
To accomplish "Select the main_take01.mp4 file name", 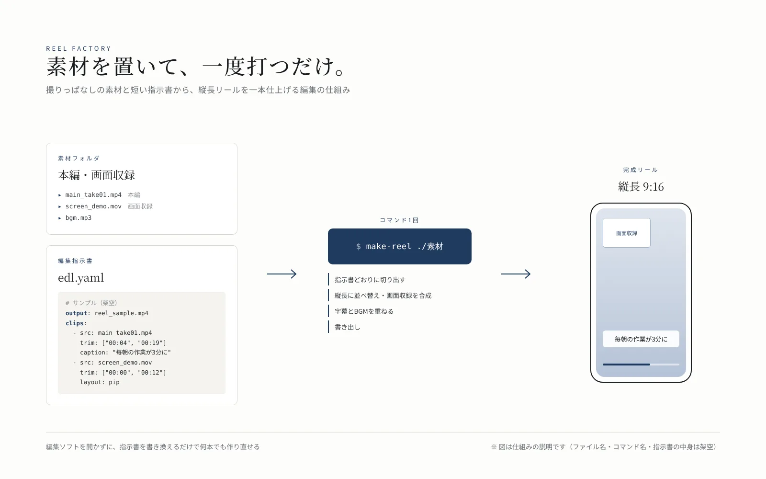I will [93, 195].
